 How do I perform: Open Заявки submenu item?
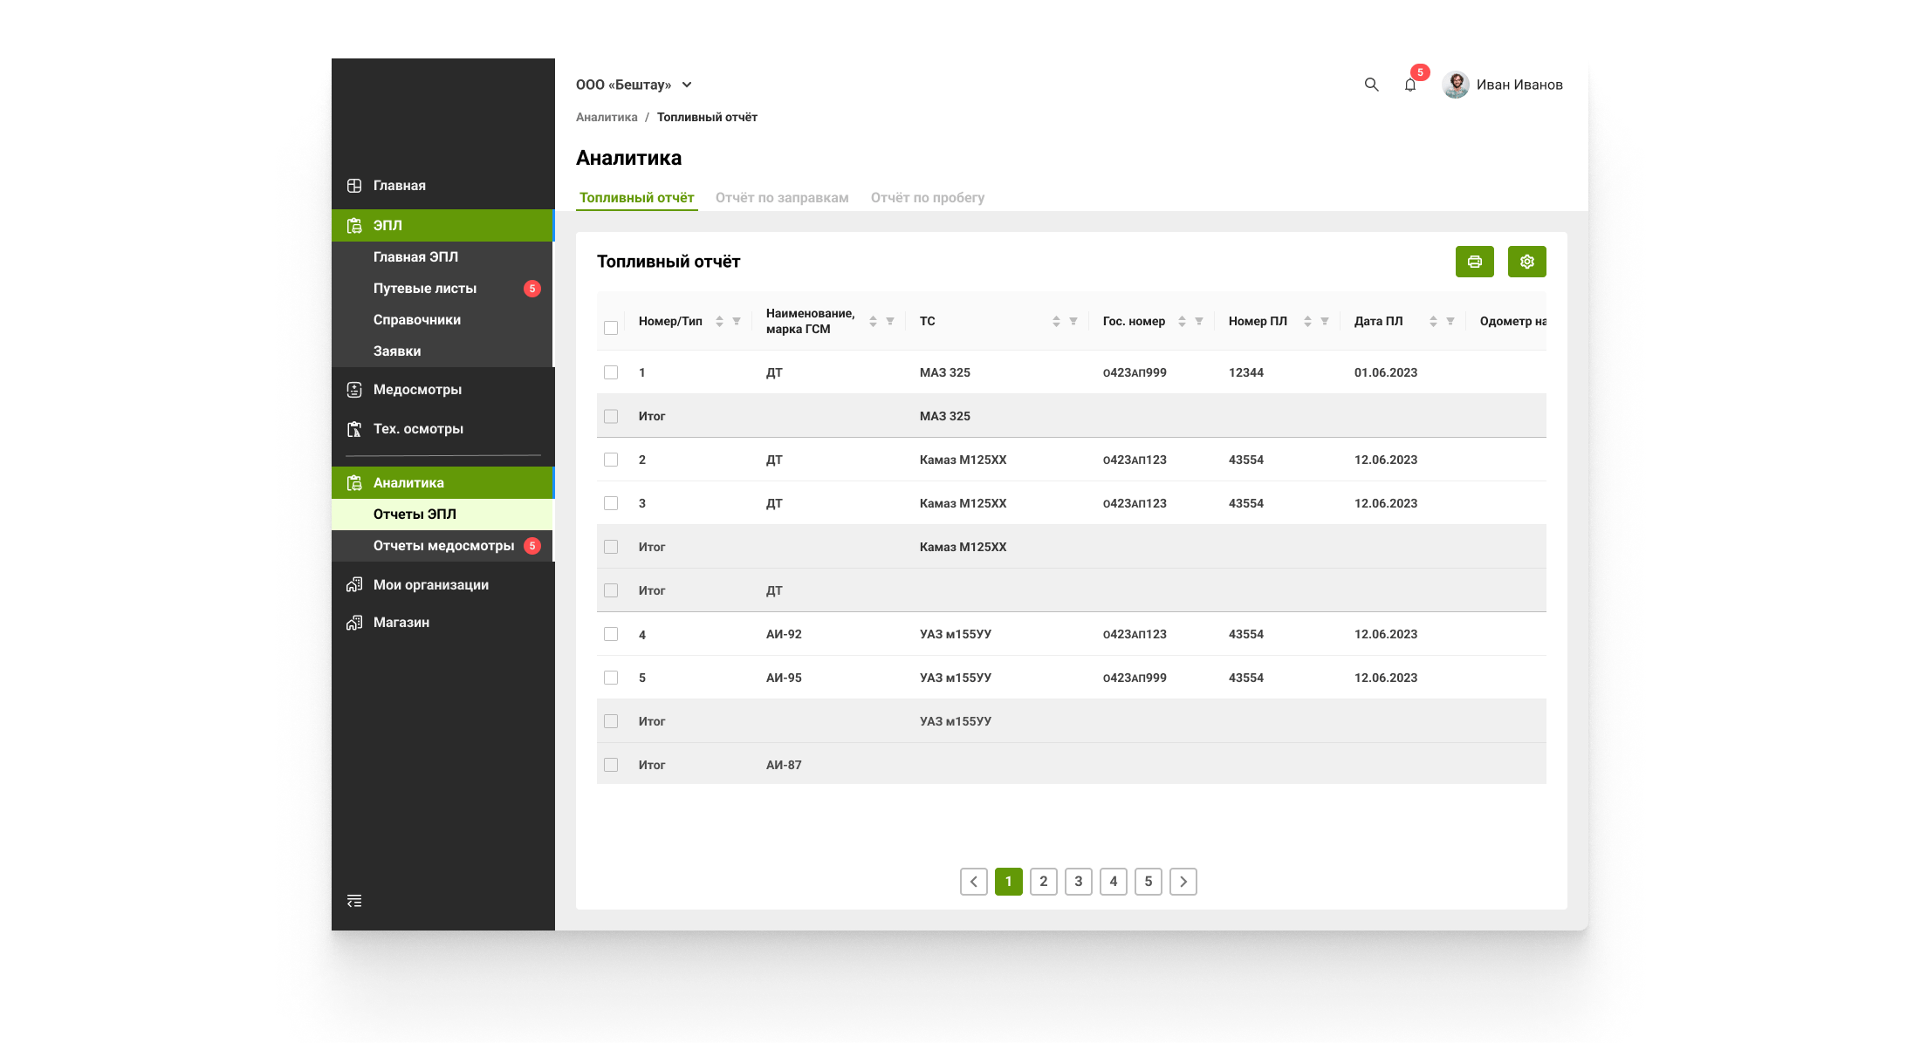tap(442, 351)
